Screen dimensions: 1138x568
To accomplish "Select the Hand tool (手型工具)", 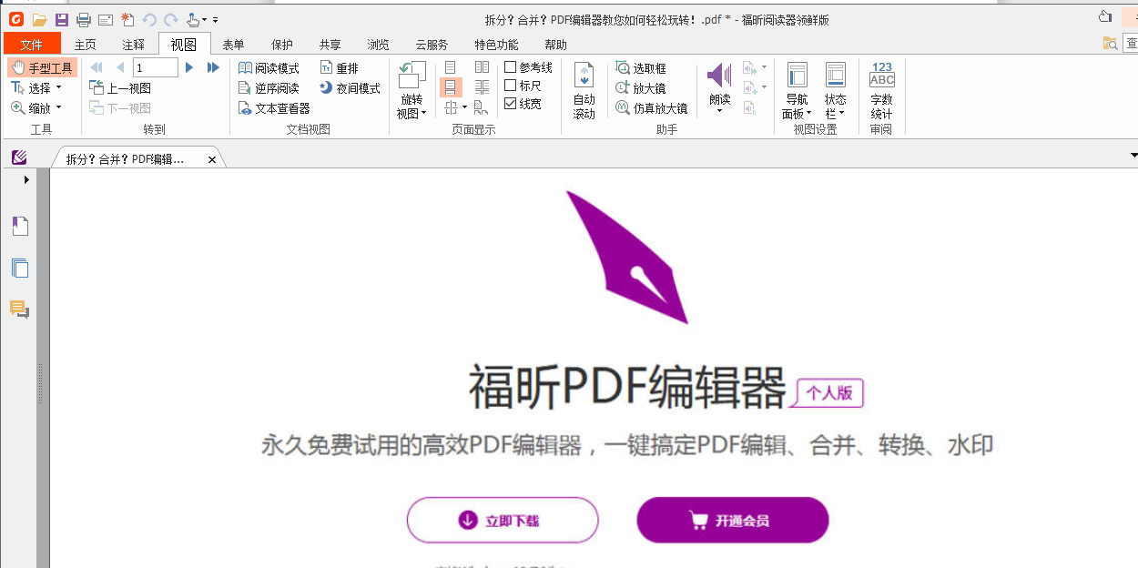I will coord(42,67).
